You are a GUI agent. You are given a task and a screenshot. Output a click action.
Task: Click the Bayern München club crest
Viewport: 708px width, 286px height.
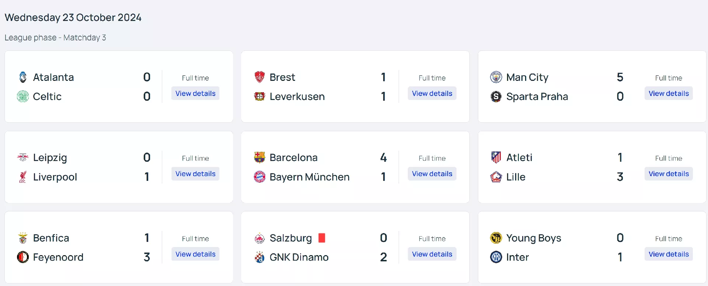(260, 177)
